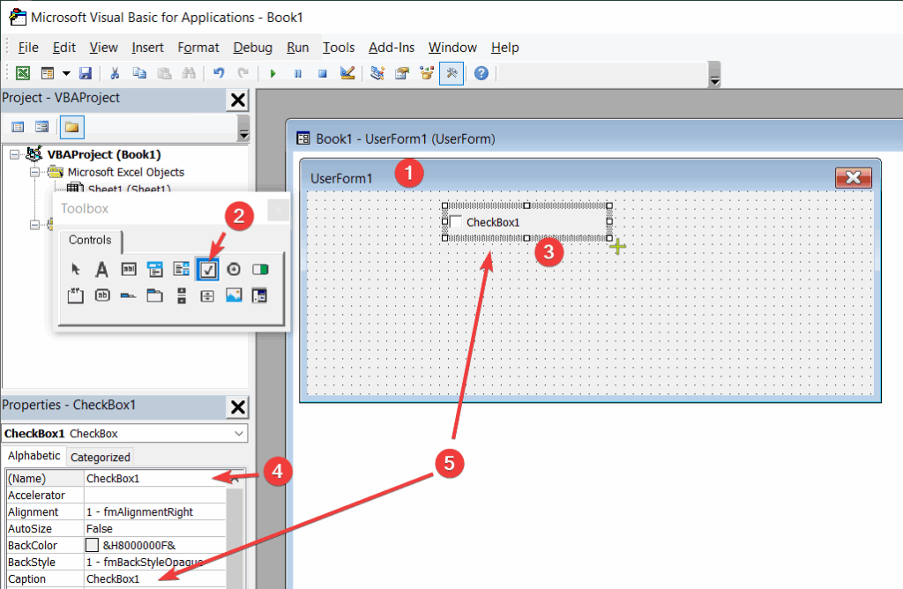Choose the Image control in Toolbox
This screenshot has height=589, width=903.
(x=234, y=295)
